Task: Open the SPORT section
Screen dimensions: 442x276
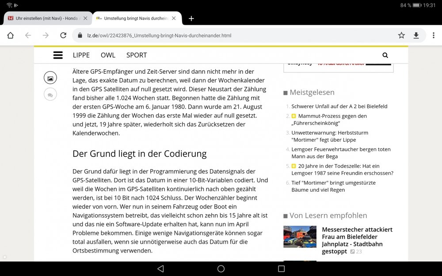Action: pos(137,55)
